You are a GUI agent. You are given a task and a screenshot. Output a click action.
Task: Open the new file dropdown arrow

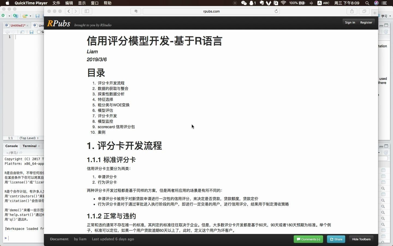[9, 16]
